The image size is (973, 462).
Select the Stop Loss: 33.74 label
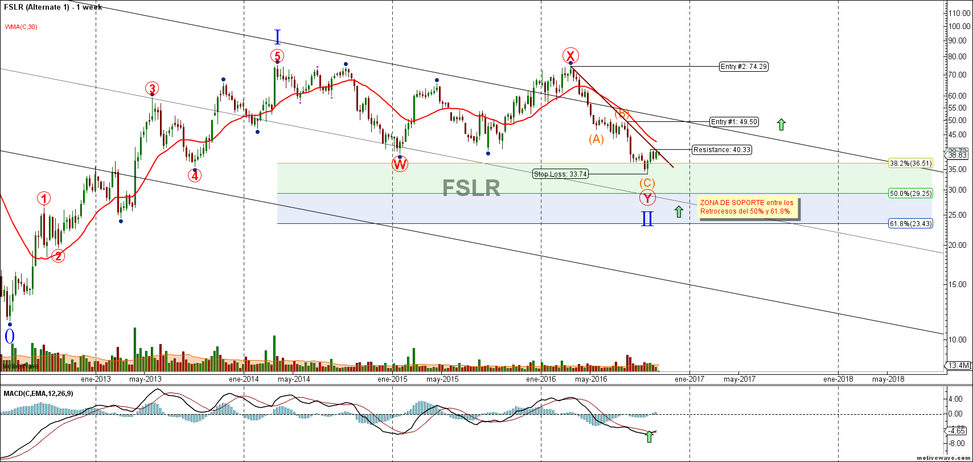[x=560, y=174]
